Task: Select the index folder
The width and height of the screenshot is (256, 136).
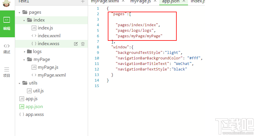Action: 51,20
